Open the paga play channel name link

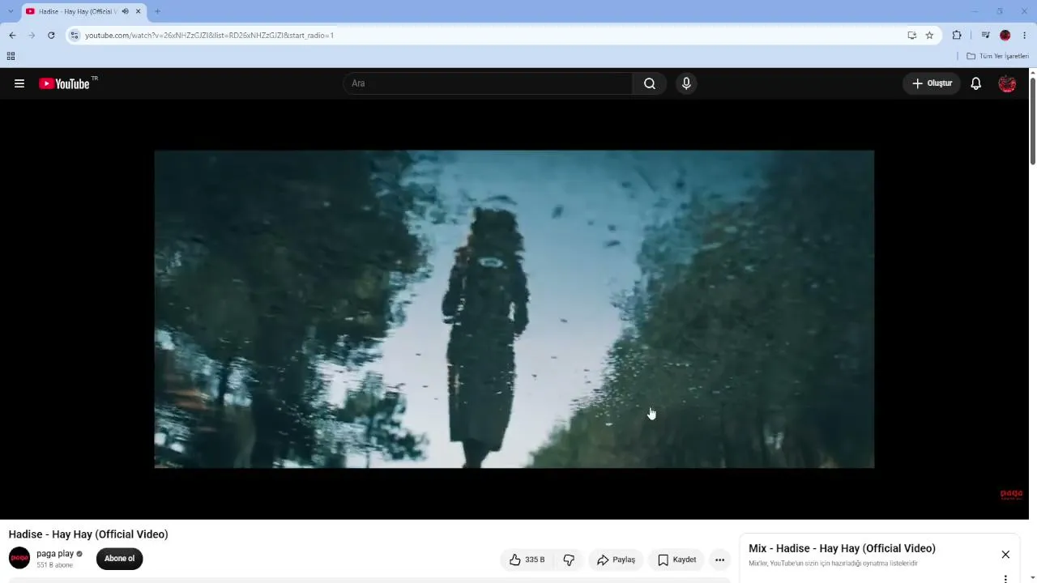coord(55,554)
